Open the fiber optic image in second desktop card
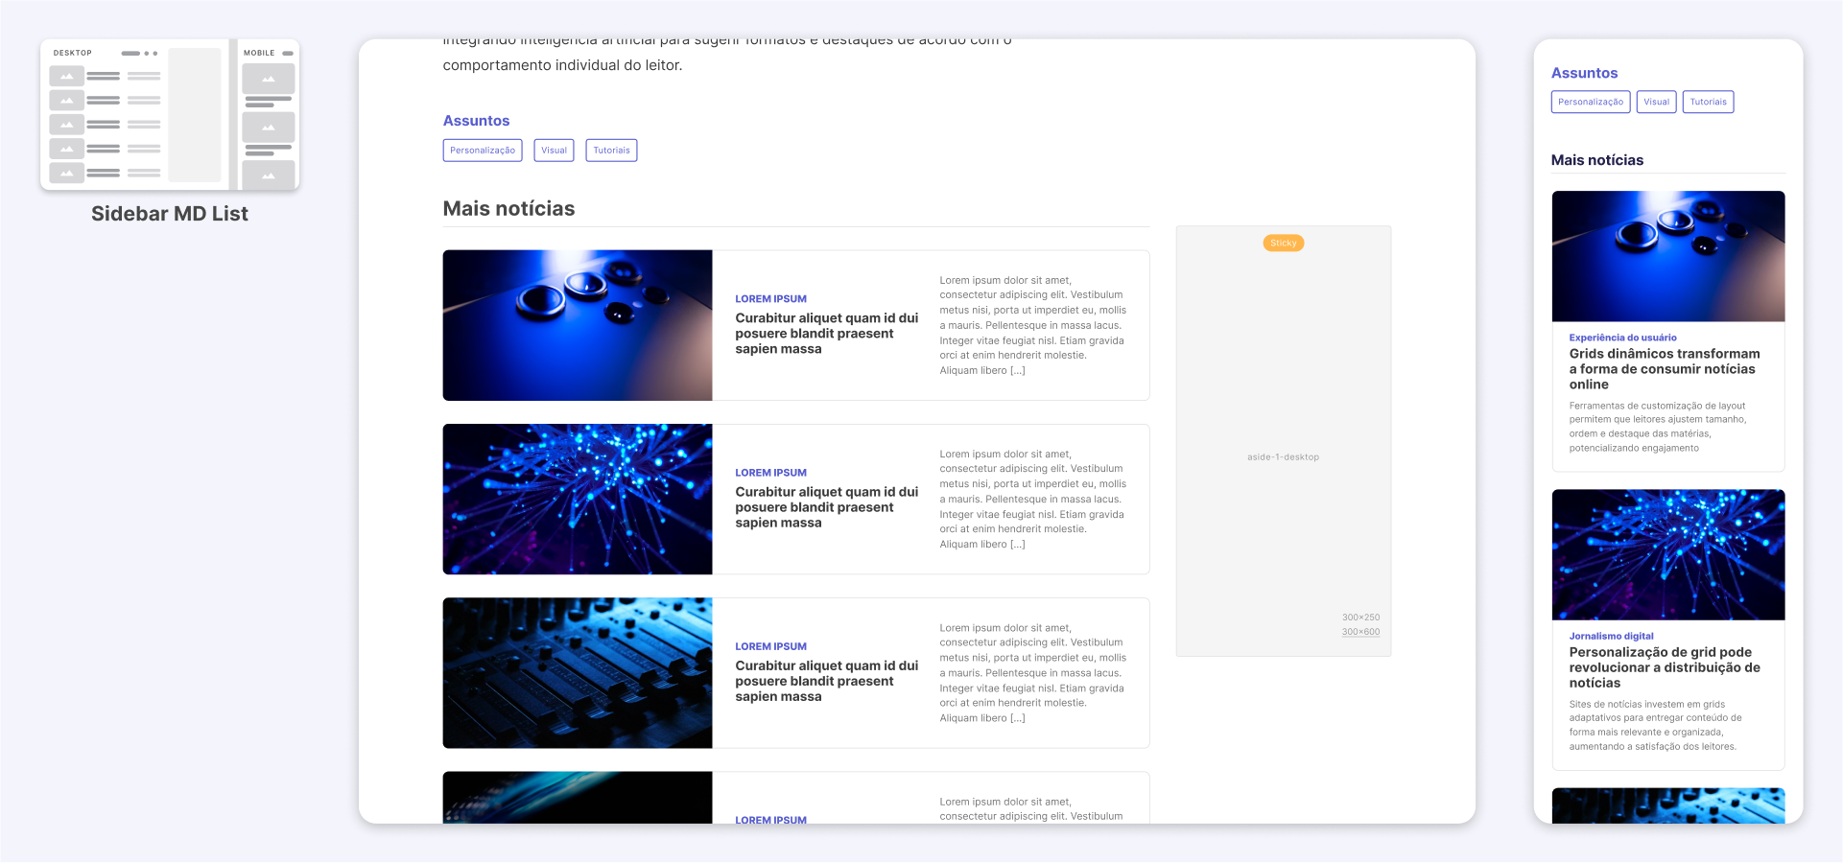This screenshot has height=863, width=1843. pyautogui.click(x=578, y=500)
